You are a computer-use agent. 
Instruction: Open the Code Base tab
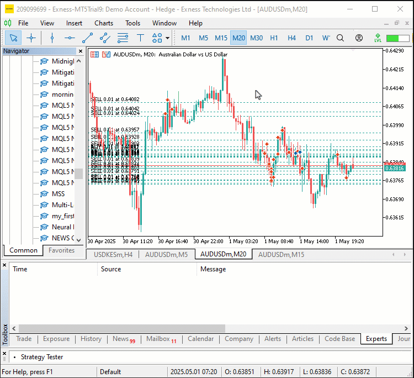[339, 339]
